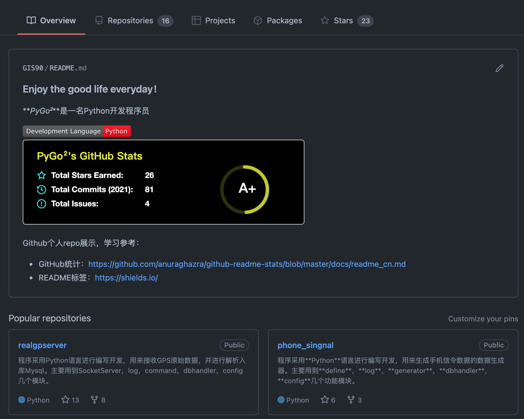Click the Total Commits clock icon
The height and width of the screenshot is (419, 524).
pyautogui.click(x=42, y=190)
